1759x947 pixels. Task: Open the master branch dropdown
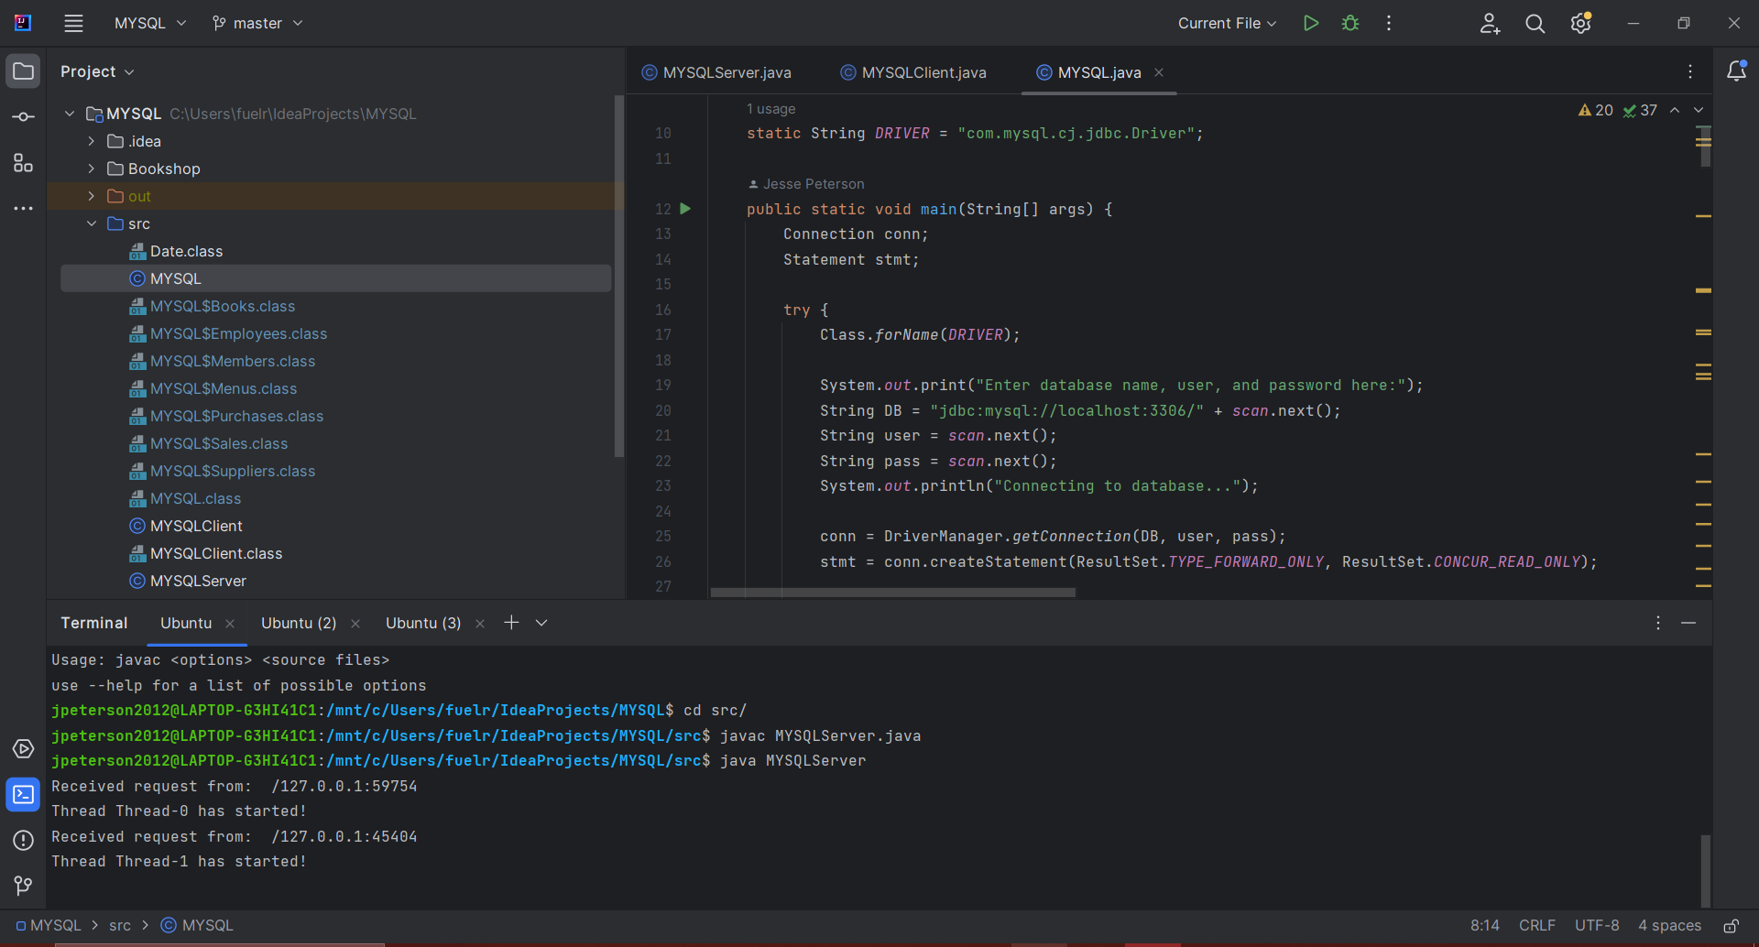click(x=257, y=24)
